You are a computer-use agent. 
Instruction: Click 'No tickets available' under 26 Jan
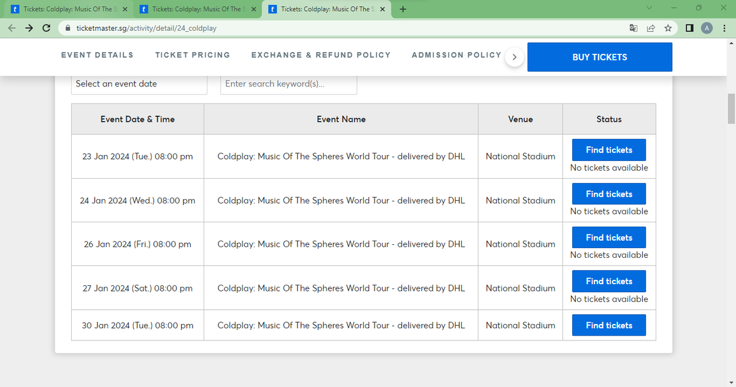(609, 255)
